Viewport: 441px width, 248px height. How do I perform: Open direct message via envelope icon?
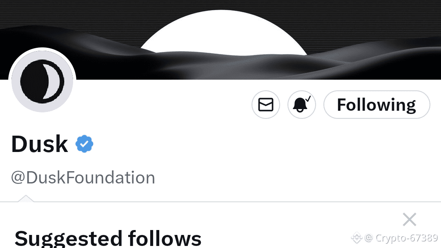[265, 105]
